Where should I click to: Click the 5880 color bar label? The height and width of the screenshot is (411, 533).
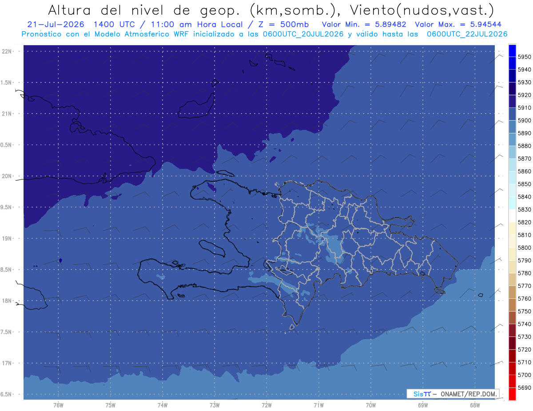pos(524,146)
